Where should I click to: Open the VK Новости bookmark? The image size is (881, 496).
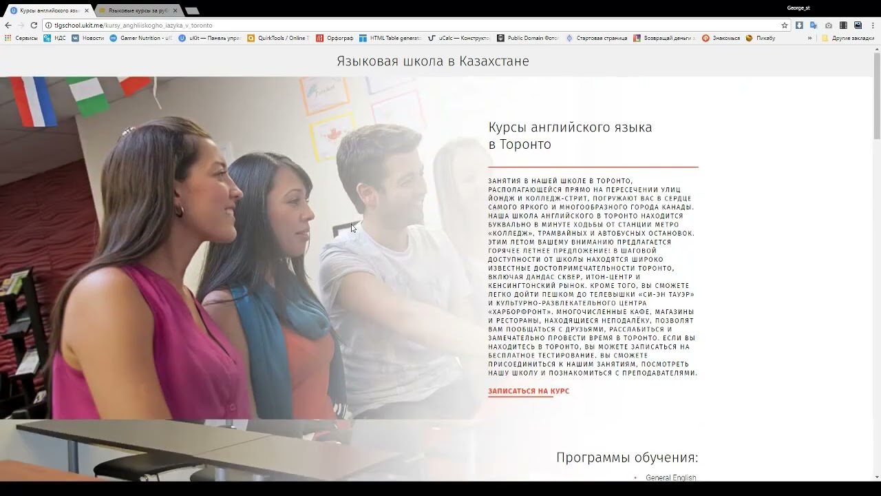[x=87, y=38]
